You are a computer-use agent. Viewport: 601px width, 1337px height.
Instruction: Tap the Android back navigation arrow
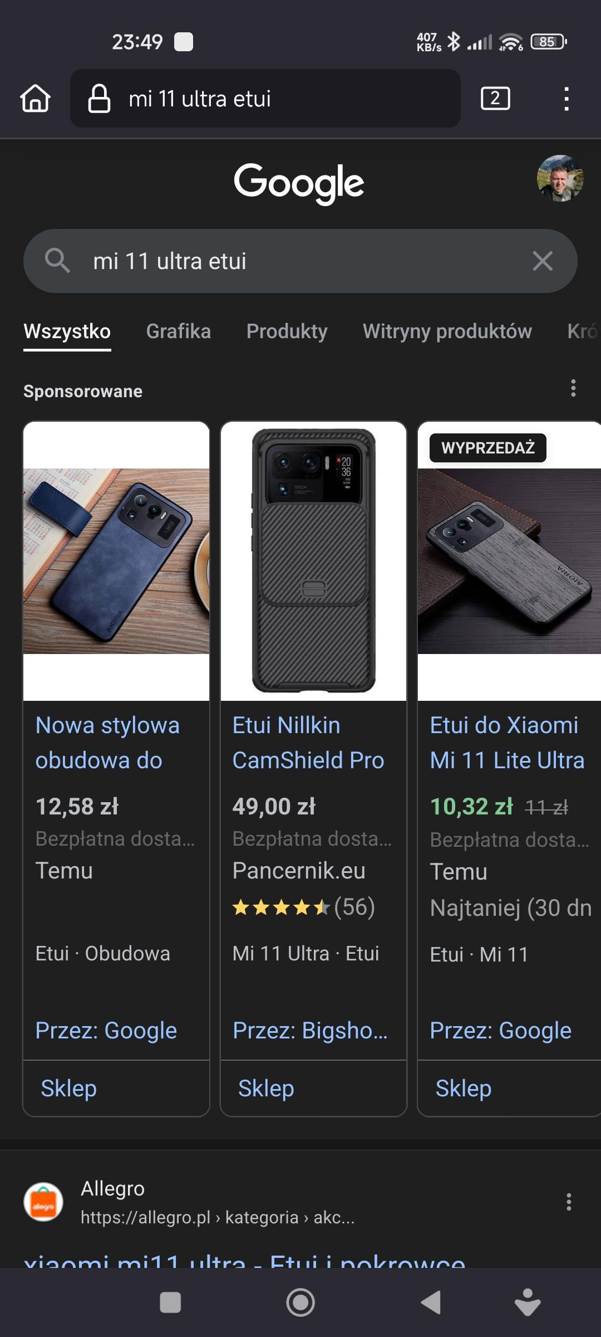(x=431, y=1302)
